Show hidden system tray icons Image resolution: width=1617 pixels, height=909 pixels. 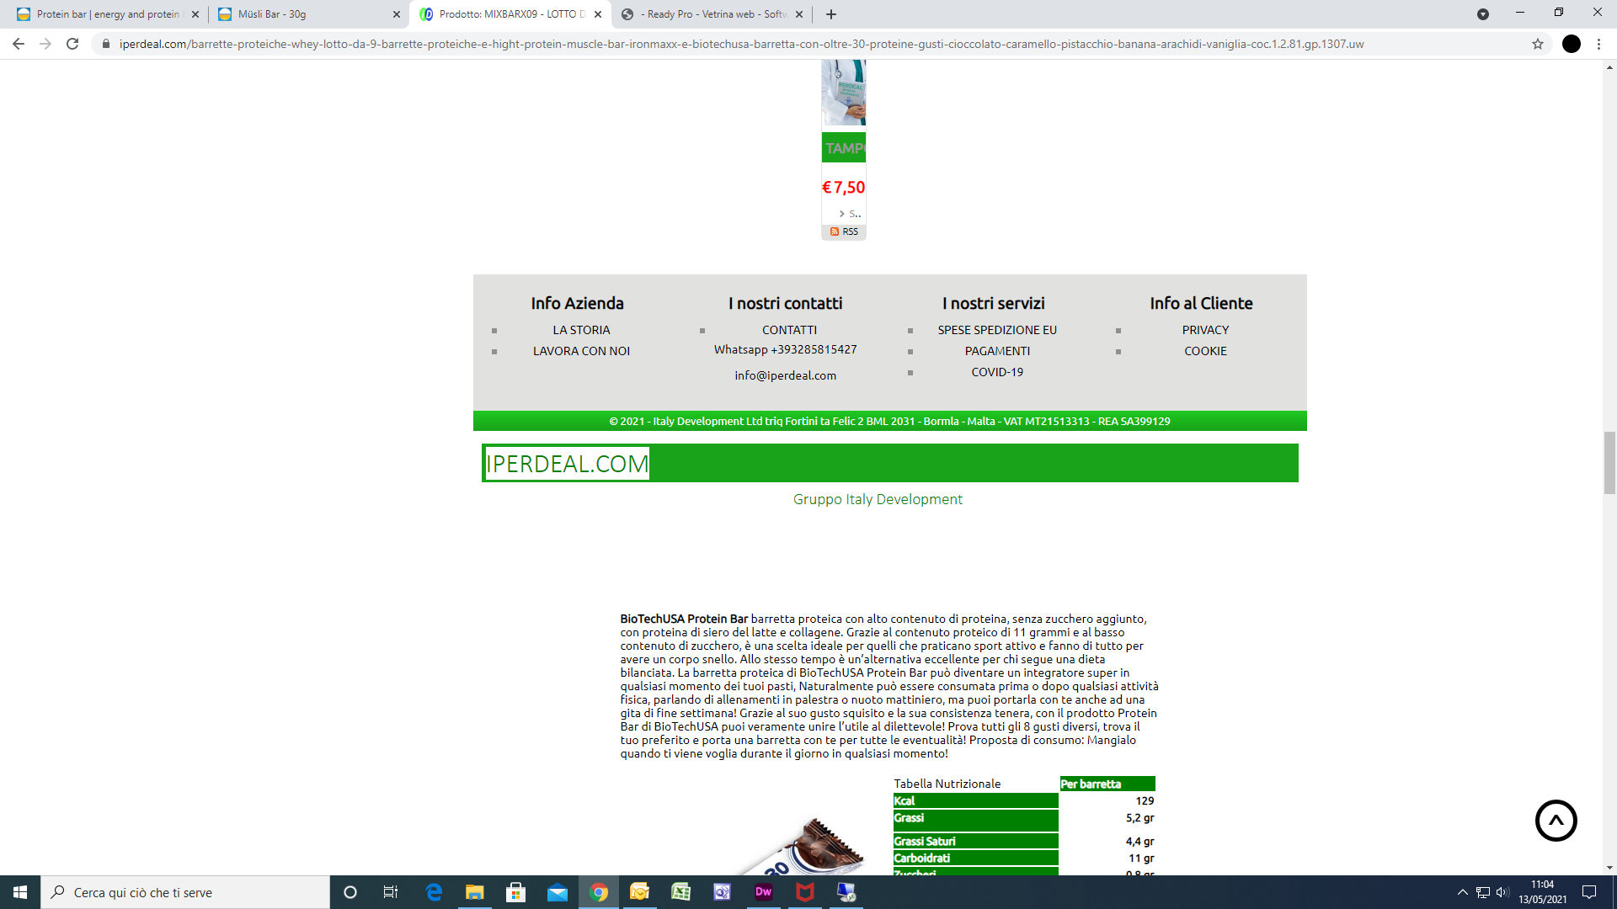tap(1463, 892)
